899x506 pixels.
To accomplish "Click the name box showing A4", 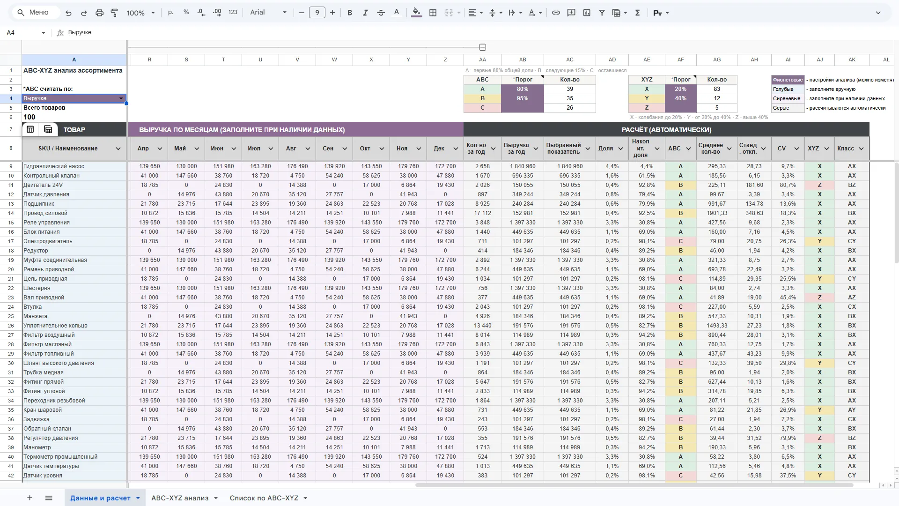I will (26, 32).
